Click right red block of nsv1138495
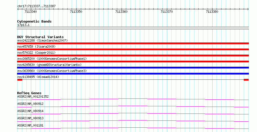Image resolution: width=257 pixels, height=132 pixels. tap(246, 80)
